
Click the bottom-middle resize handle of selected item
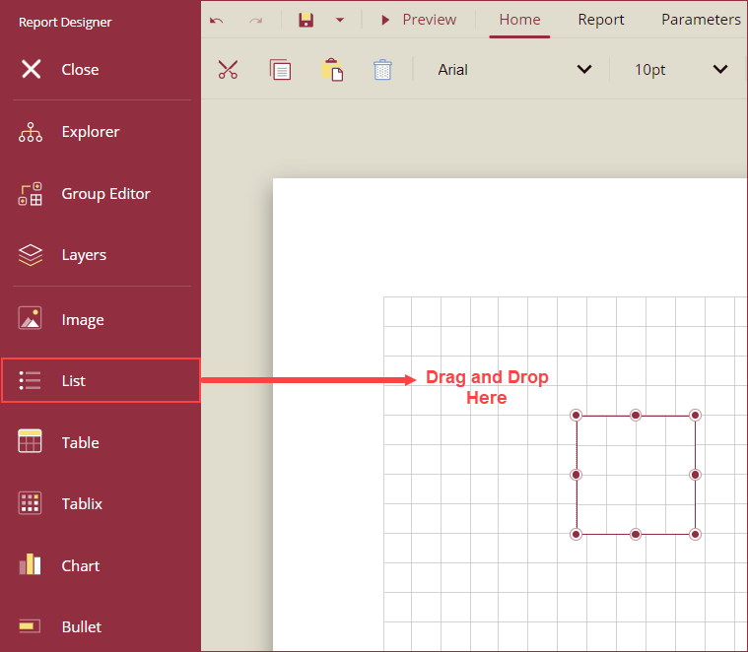(x=636, y=534)
